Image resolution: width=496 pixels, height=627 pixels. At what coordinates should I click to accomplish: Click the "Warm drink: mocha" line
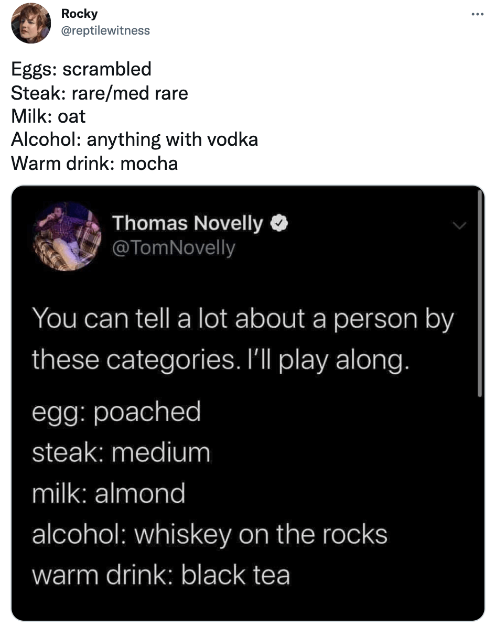[x=94, y=164]
